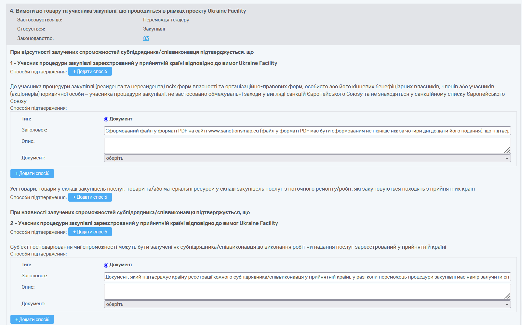Grab resize handle of sanctions Опис textarea
This screenshot has width=522, height=325.
point(507,150)
